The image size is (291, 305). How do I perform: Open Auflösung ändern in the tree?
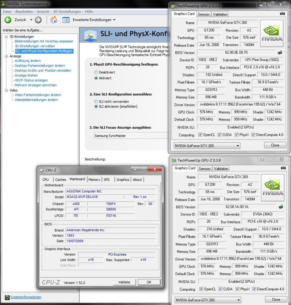point(28,61)
